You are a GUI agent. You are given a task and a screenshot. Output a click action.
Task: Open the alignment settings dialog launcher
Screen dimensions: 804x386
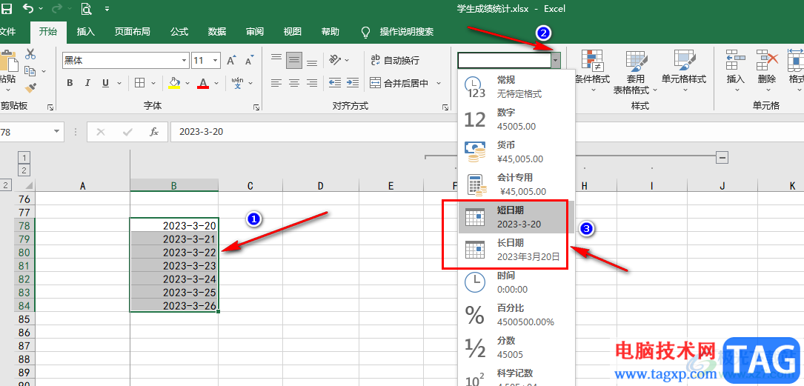pos(445,107)
